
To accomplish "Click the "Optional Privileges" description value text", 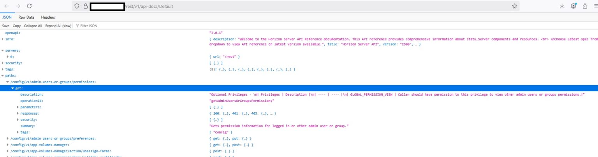I will pyautogui.click(x=397, y=94).
